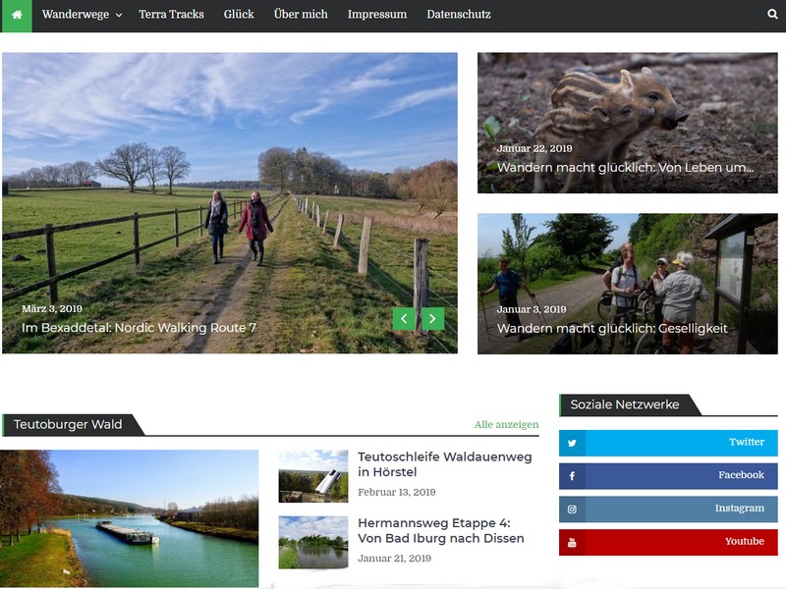Click the Instagram camera icon
786x589 pixels.
[572, 509]
